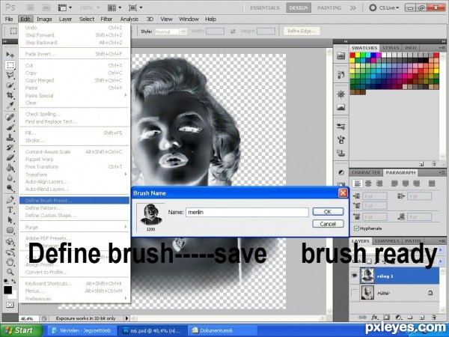The width and height of the screenshot is (449, 337).
Task: Select the Clone Stamp tool
Action: point(10,138)
